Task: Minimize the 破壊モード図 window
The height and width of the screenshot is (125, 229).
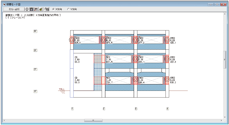Action: point(211,4)
